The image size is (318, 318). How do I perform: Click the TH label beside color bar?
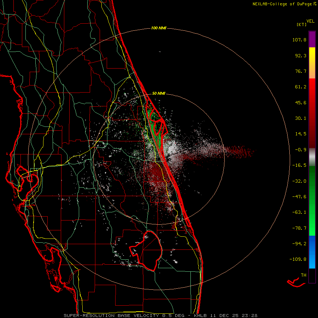click(304, 275)
